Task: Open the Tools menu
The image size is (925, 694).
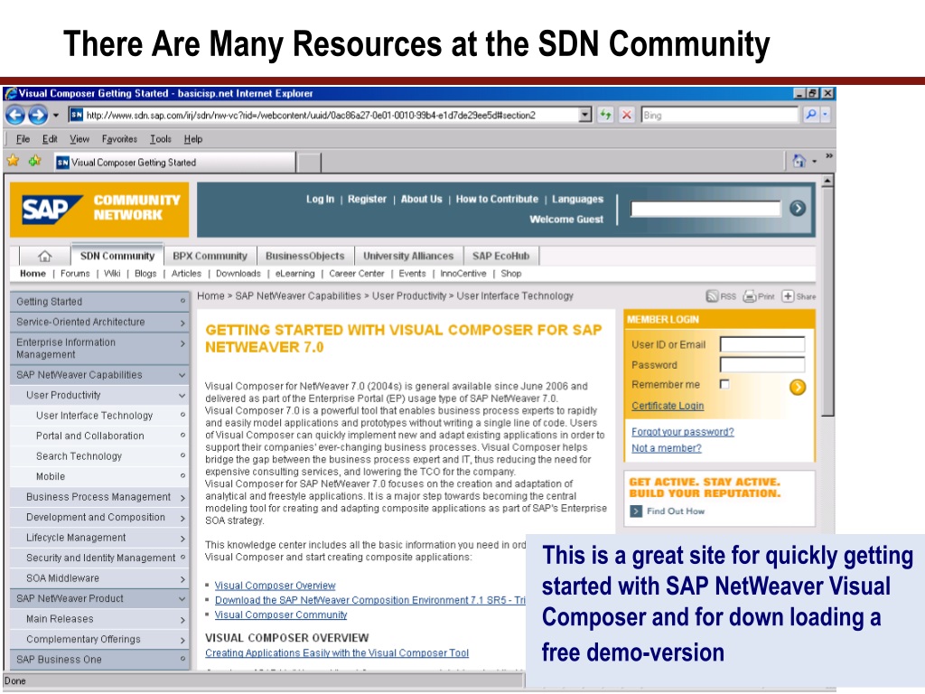Action: click(x=161, y=139)
